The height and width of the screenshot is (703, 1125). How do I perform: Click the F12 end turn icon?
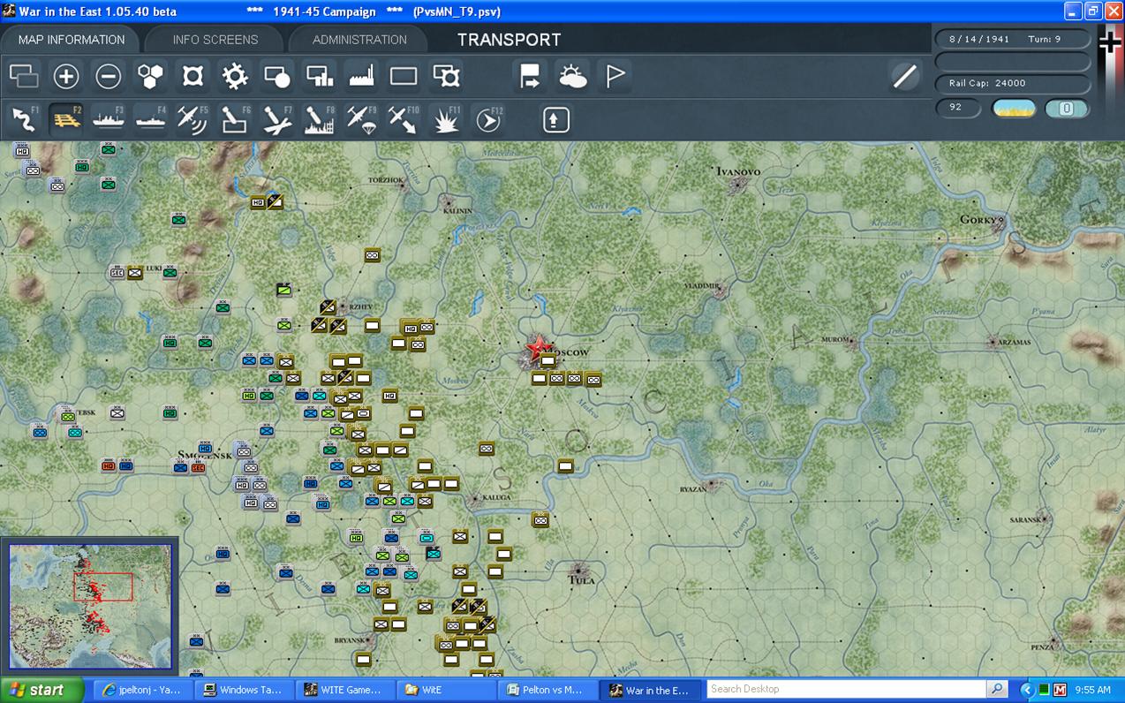[x=488, y=119]
